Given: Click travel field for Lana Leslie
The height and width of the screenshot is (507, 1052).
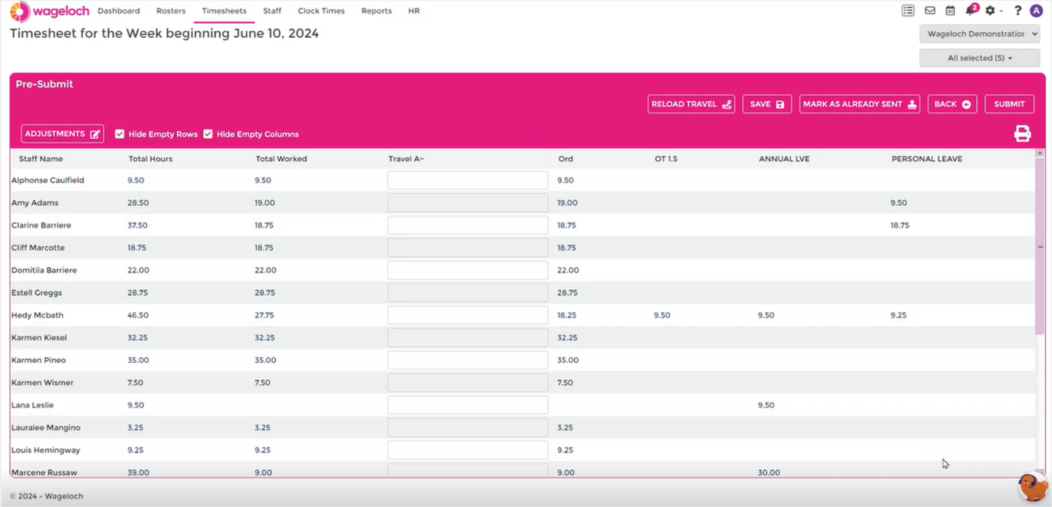Looking at the screenshot, I should pos(467,405).
